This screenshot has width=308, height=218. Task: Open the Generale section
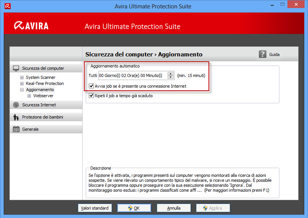pos(46,129)
